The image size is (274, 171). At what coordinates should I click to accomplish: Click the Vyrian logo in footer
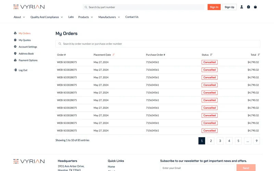(x=29, y=161)
